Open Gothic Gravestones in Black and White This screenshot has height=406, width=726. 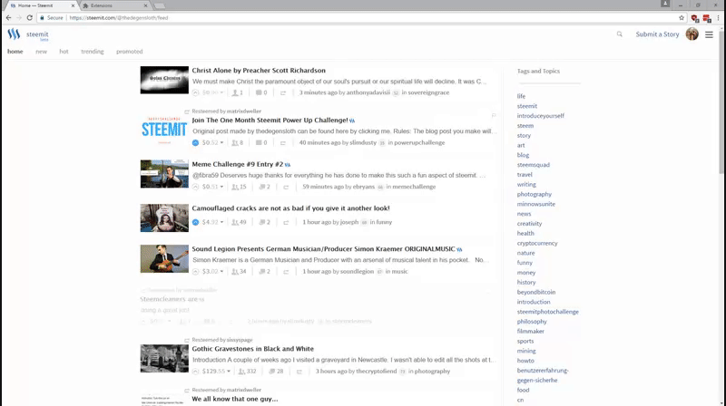(x=253, y=349)
